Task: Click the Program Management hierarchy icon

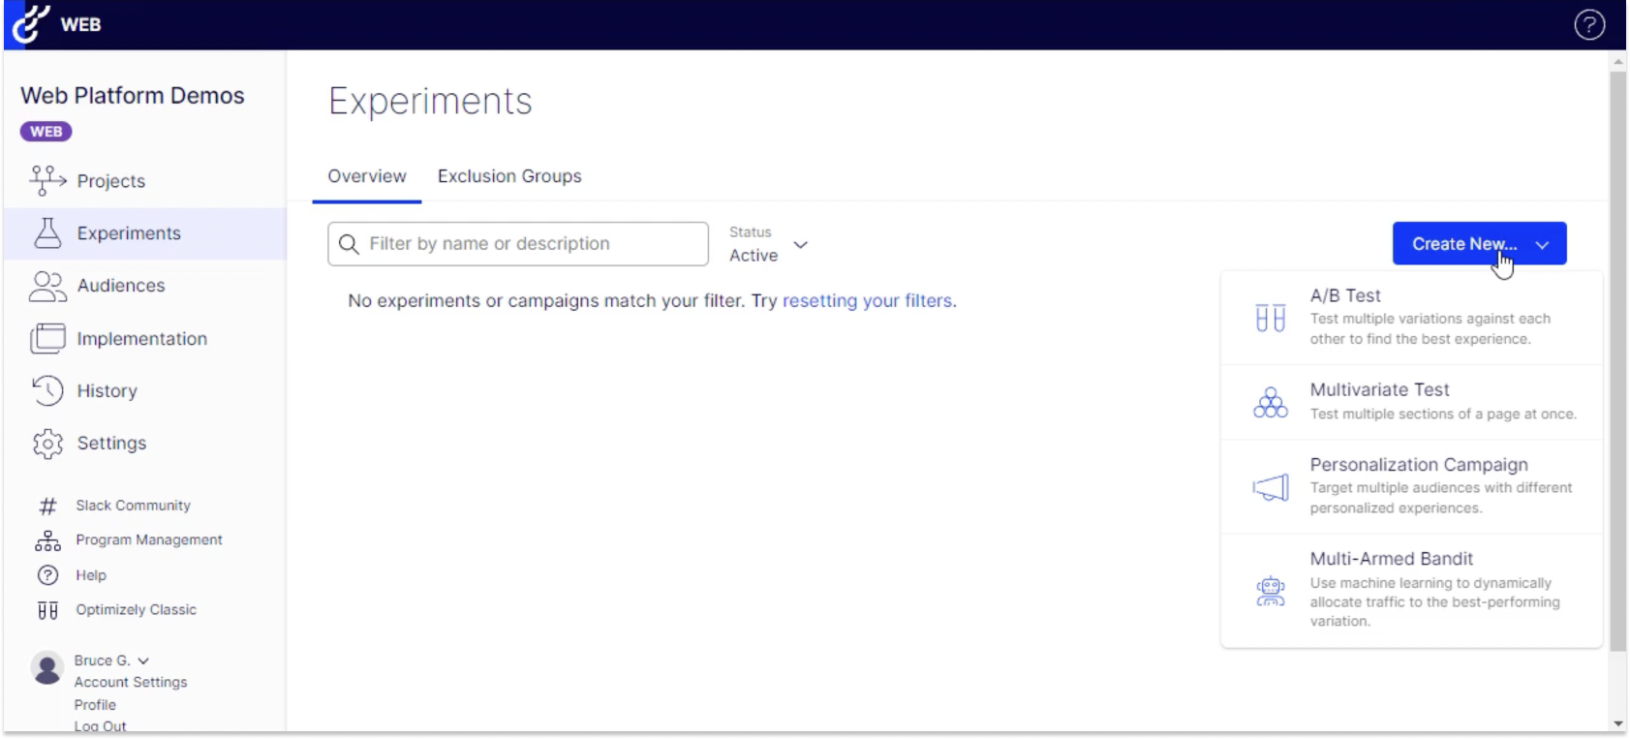Action: (x=47, y=540)
